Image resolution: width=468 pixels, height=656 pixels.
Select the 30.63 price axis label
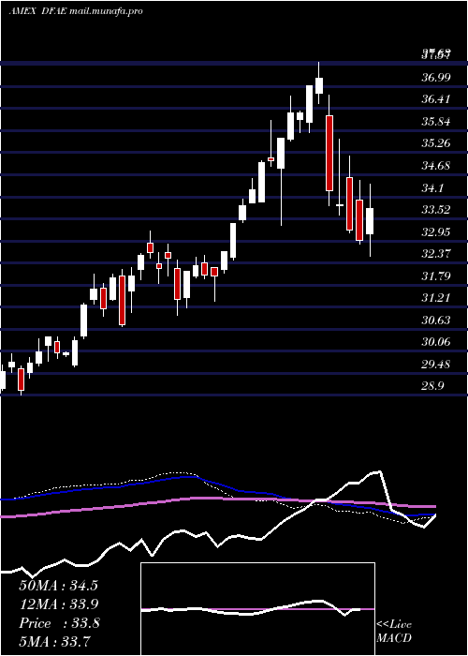pyautogui.click(x=436, y=321)
